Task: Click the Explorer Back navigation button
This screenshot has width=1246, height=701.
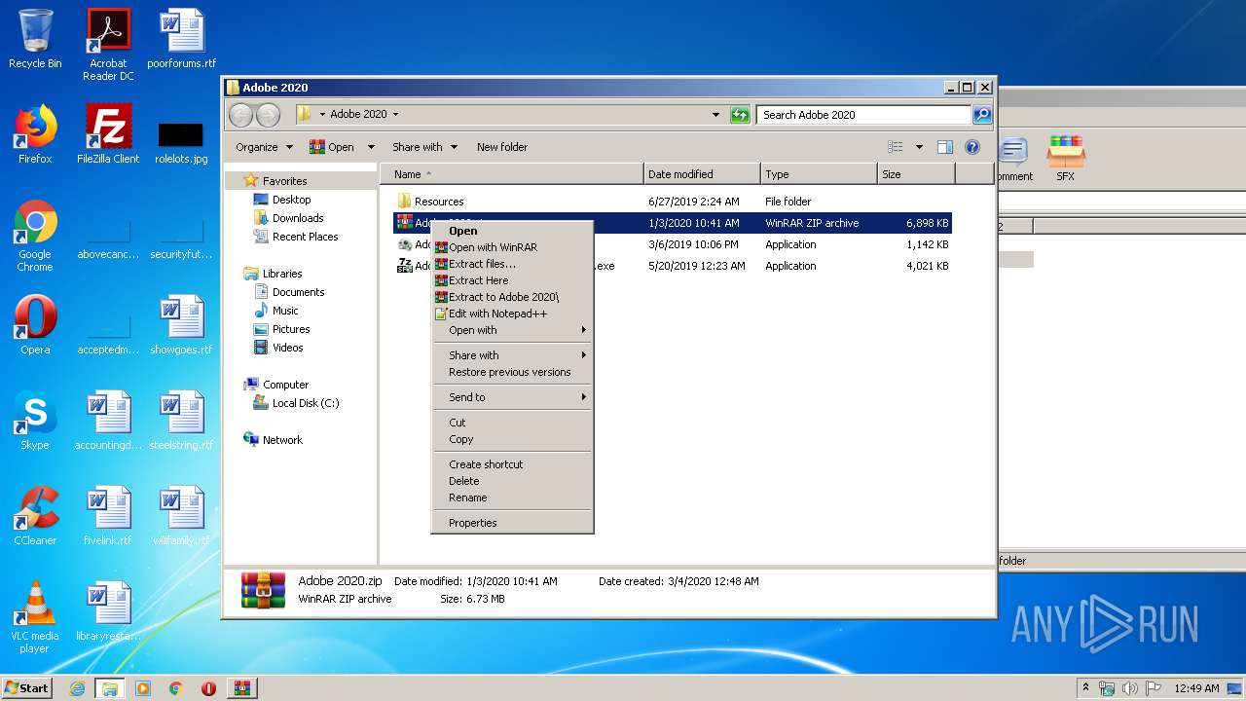Action: pyautogui.click(x=240, y=115)
